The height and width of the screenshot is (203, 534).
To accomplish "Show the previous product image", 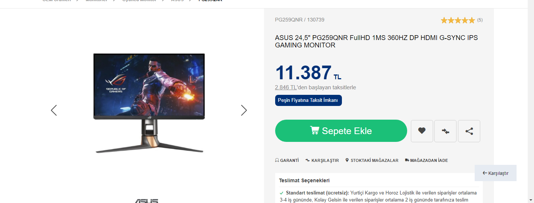I will 54,110.
